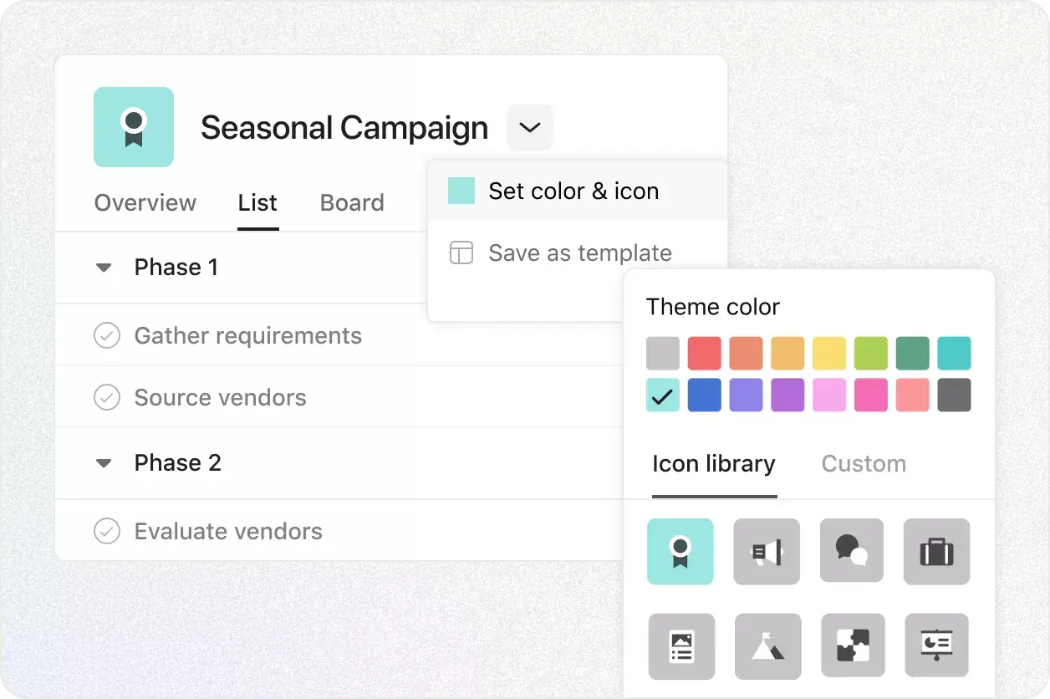Open the Overview tab
The width and height of the screenshot is (1050, 699).
145,202
